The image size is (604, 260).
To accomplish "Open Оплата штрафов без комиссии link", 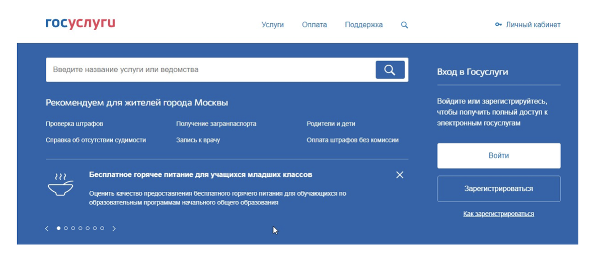I will click(352, 140).
